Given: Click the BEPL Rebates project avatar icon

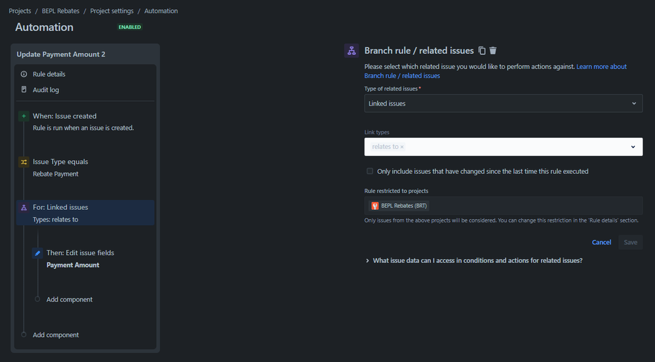Looking at the screenshot, I should coord(375,206).
